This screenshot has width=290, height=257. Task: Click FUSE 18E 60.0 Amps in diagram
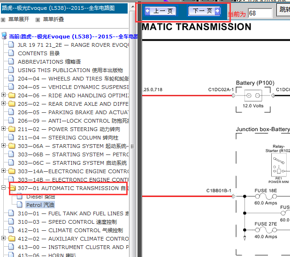tap(266, 197)
